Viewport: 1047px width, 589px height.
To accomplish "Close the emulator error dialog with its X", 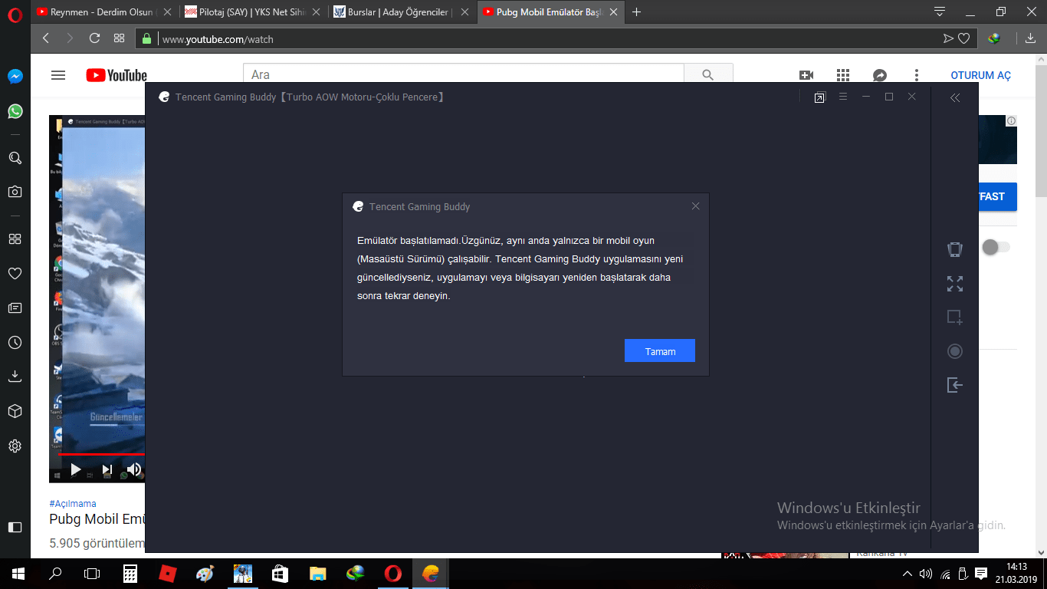I will click(695, 206).
